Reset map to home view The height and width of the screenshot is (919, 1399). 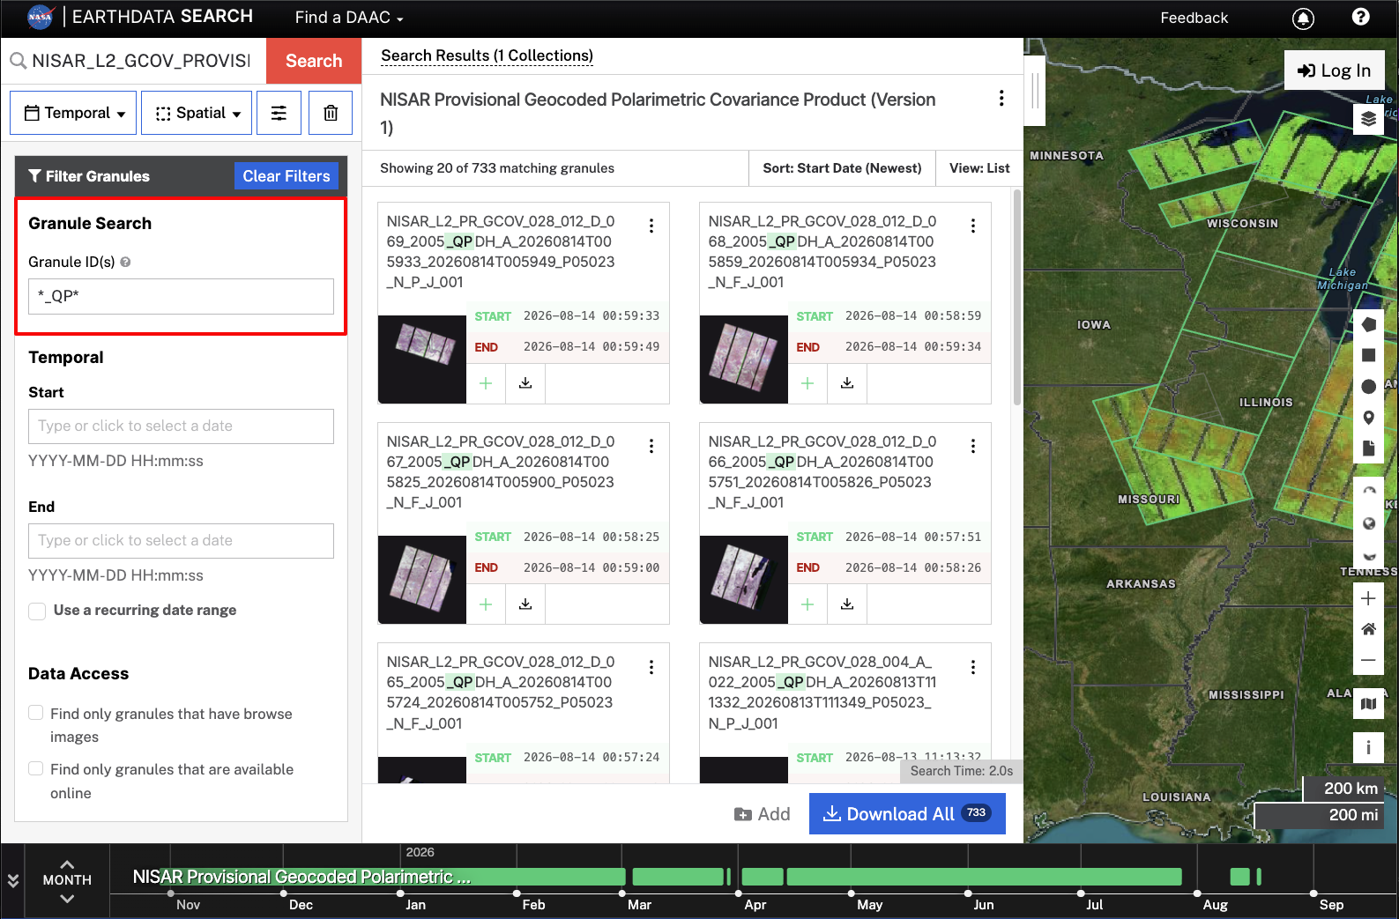(x=1368, y=629)
